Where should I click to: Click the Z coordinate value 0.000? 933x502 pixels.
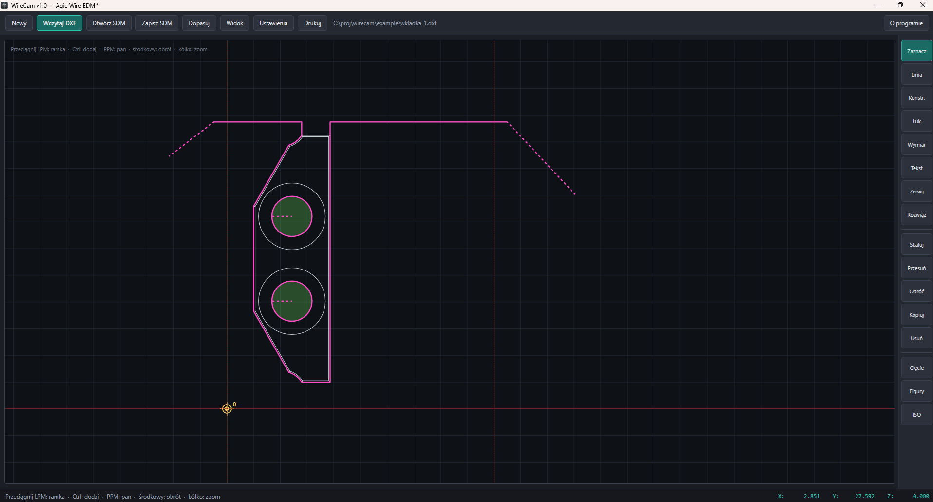(x=921, y=496)
